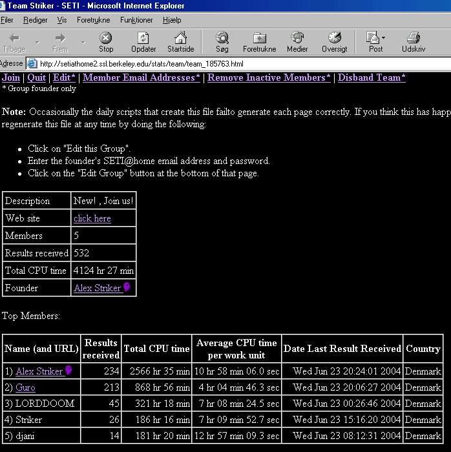Viewport: 451px width, 452px height.
Task: Click purple head icon beside Founder Alex Striker
Action: 127,287
